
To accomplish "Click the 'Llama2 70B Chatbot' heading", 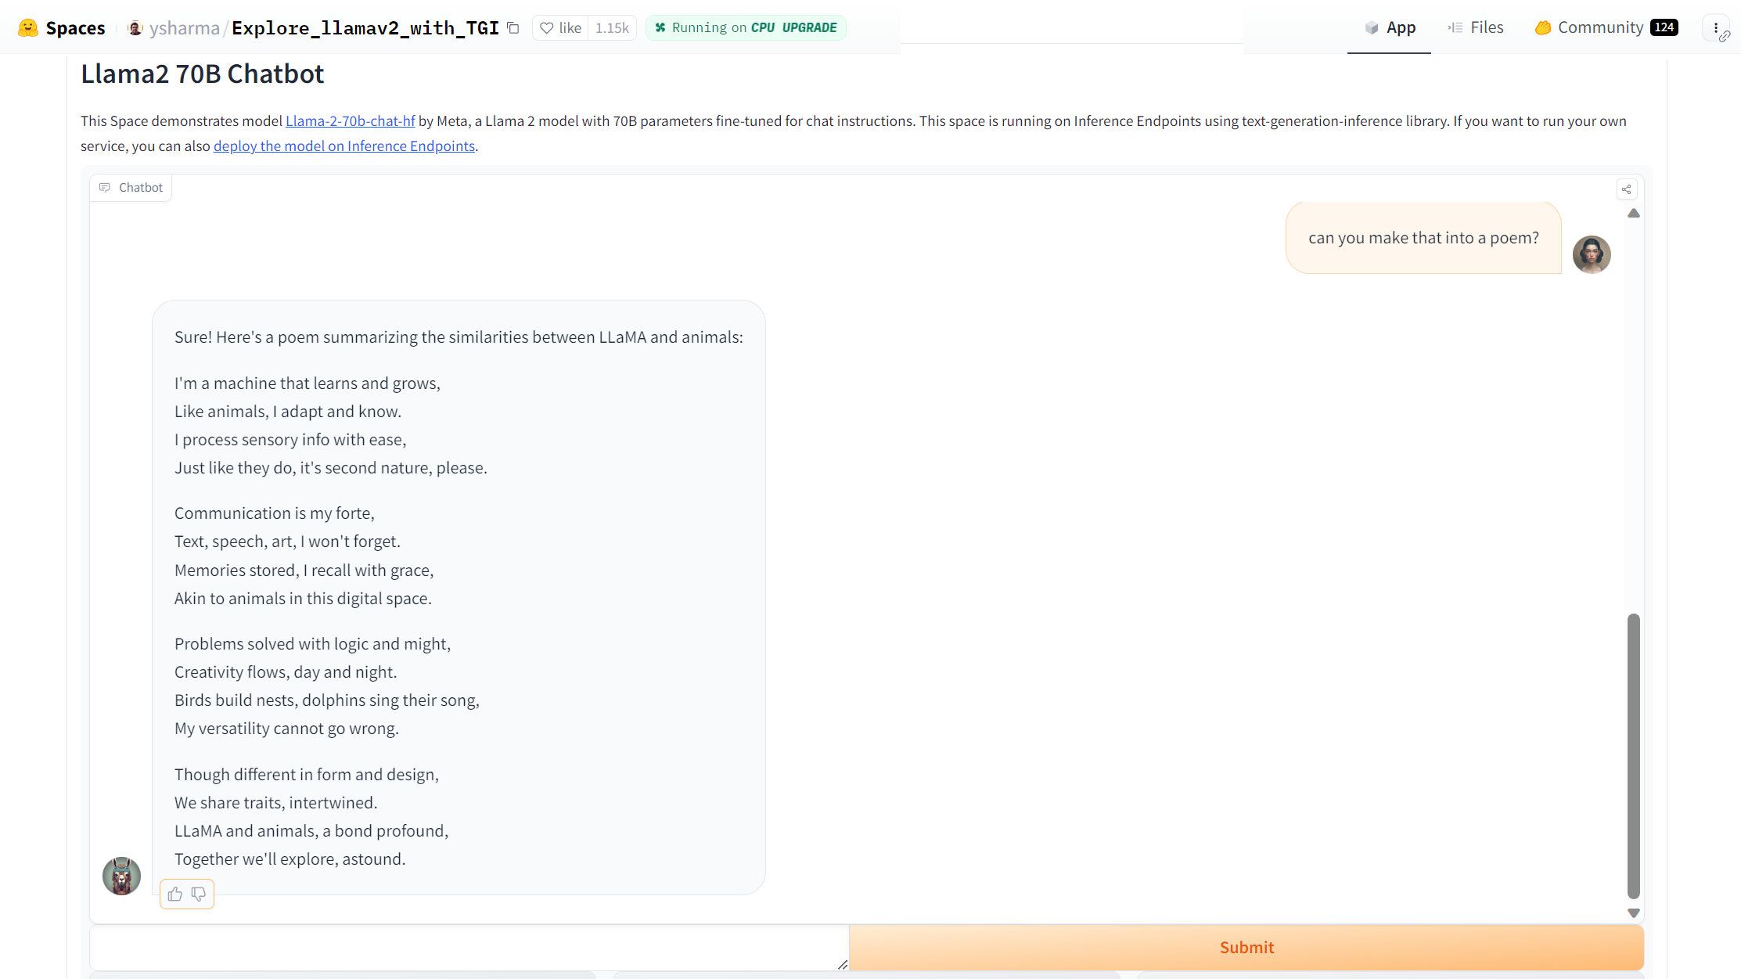I will 203,74.
